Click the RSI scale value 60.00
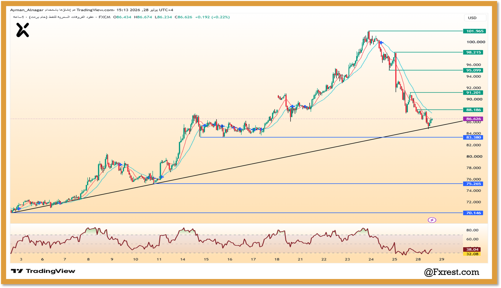This screenshot has height=288, width=501. (472, 239)
